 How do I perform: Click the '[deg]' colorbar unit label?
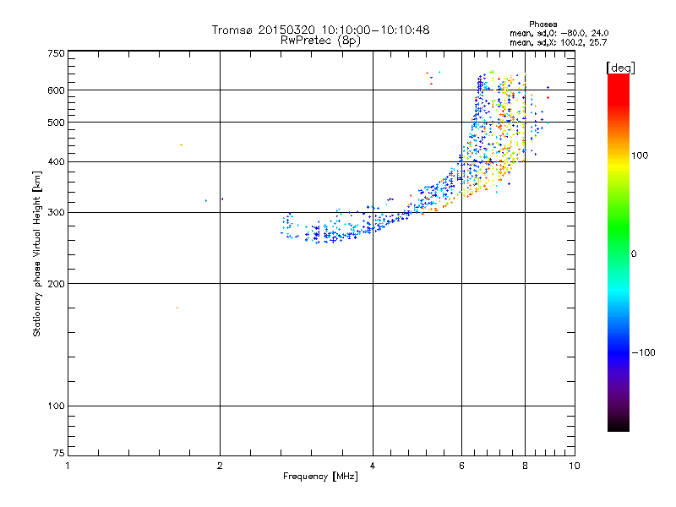(x=620, y=68)
